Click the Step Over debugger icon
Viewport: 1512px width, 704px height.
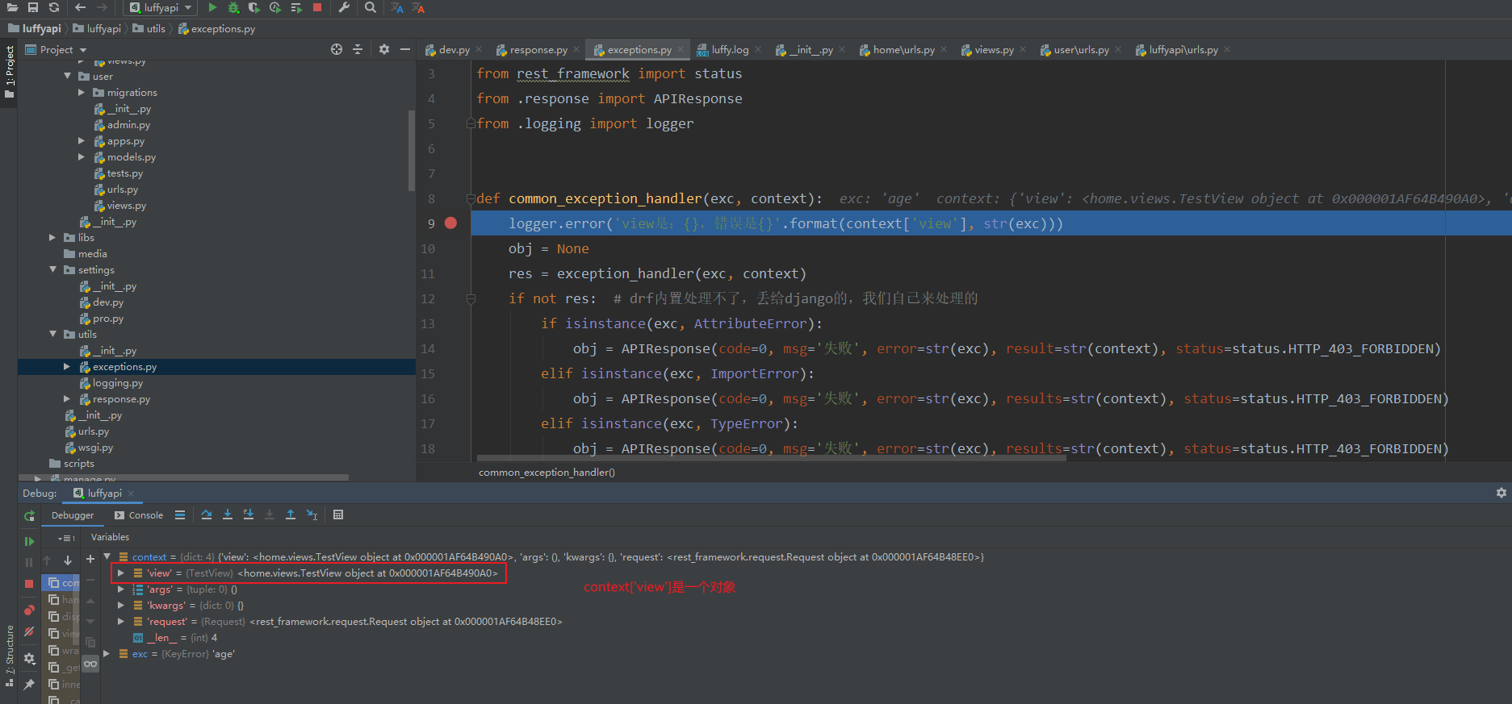coord(207,515)
